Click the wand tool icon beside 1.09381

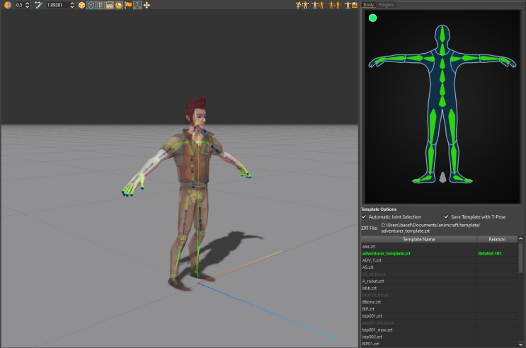tap(39, 5)
